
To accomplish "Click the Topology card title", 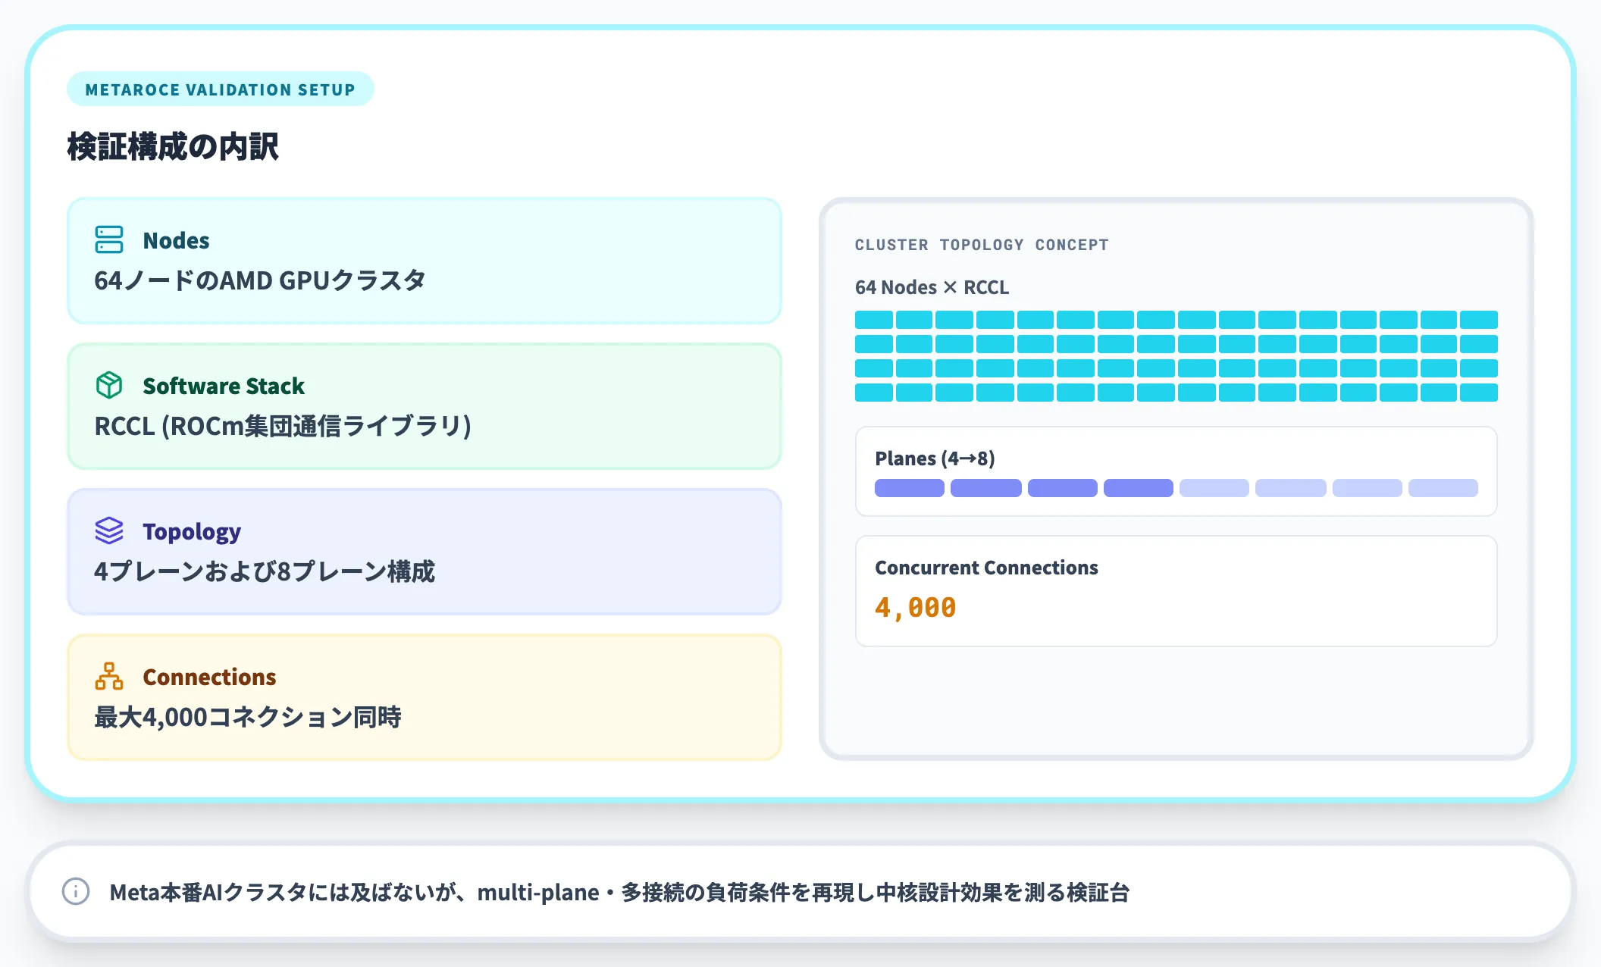I will tap(192, 532).
